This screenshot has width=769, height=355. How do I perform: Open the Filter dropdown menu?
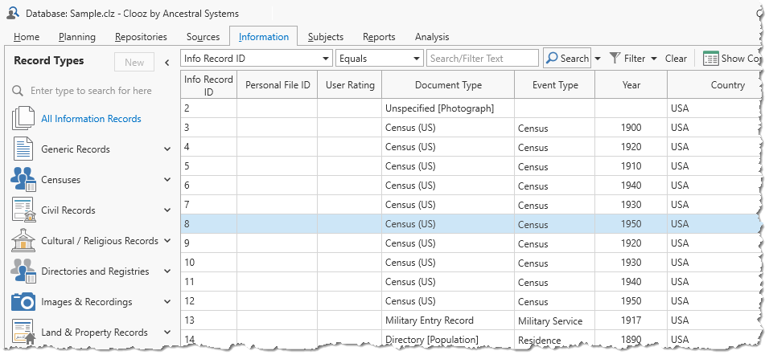654,59
